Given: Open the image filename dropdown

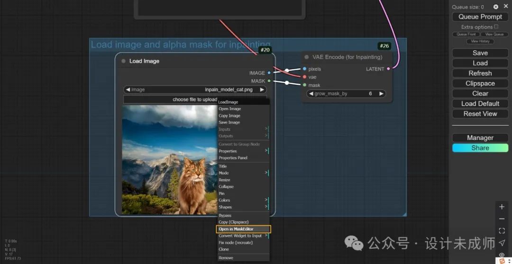Looking at the screenshot, I should 195,90.
